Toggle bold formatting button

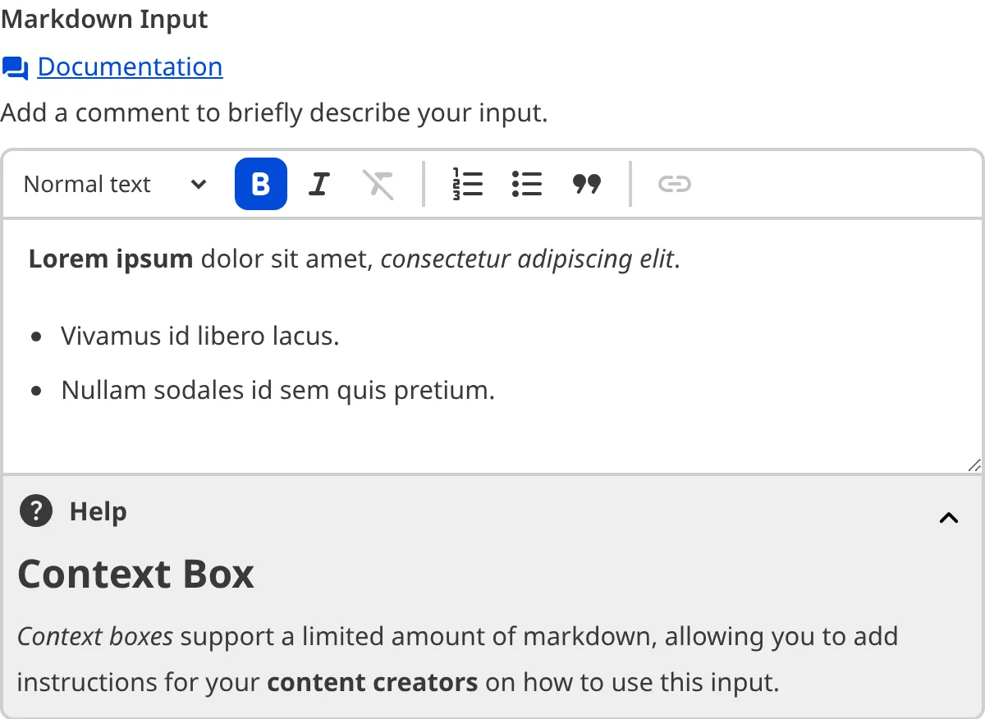pos(261,184)
